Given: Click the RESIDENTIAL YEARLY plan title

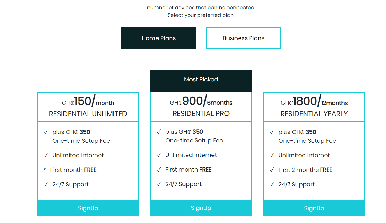Looking at the screenshot, I should (314, 114).
